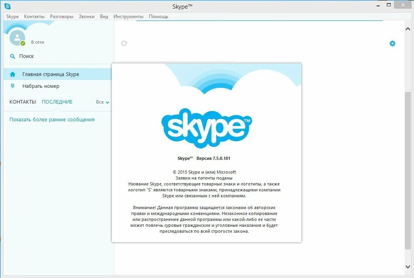Click the green online status badge
414x278 pixels.
click(23, 43)
